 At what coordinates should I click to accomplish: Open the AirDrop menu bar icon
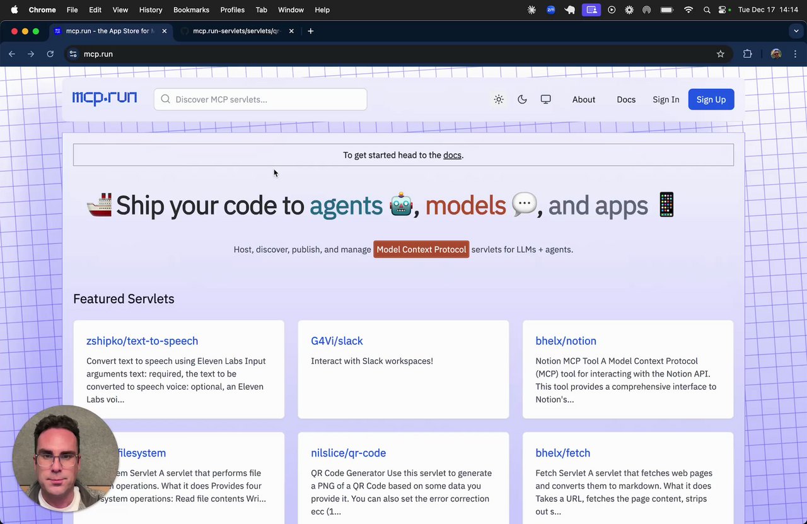click(x=646, y=10)
